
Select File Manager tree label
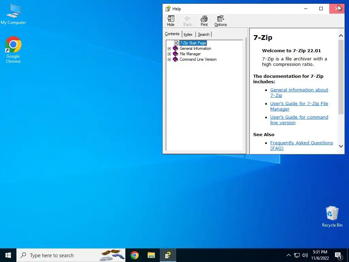click(190, 54)
